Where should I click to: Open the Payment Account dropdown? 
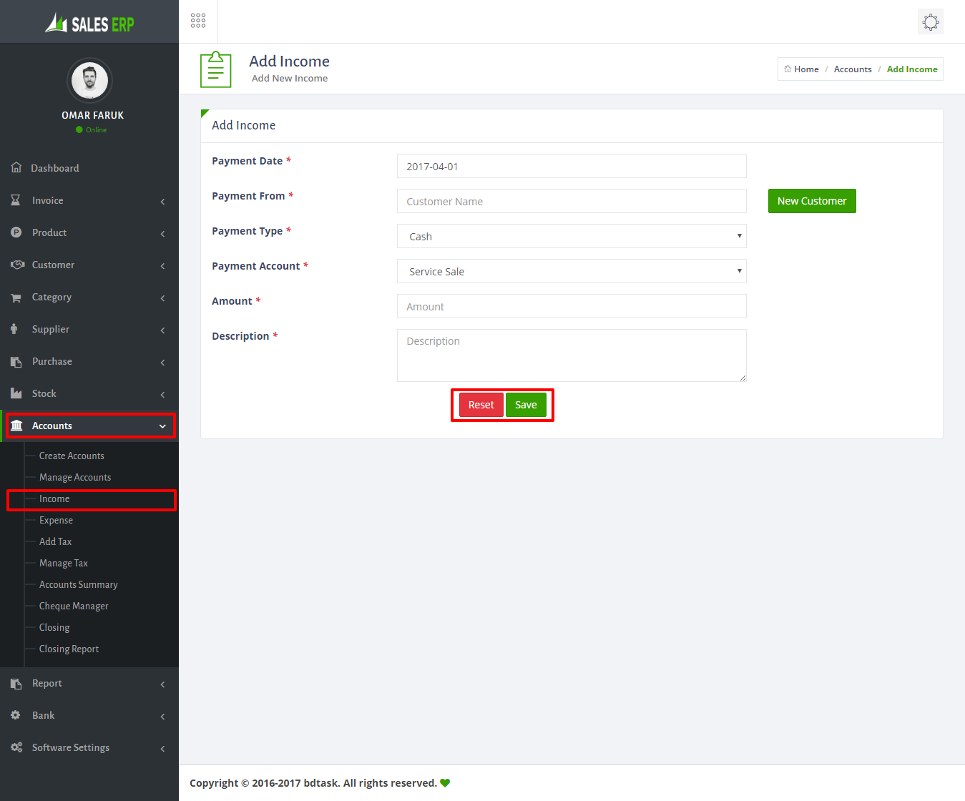click(x=571, y=271)
